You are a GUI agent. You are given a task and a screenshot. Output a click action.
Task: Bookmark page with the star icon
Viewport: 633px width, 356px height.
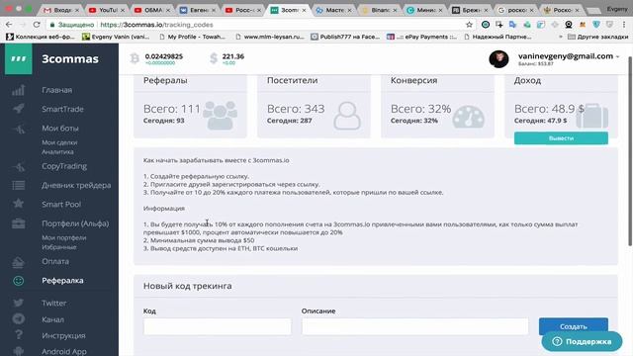(x=469, y=25)
